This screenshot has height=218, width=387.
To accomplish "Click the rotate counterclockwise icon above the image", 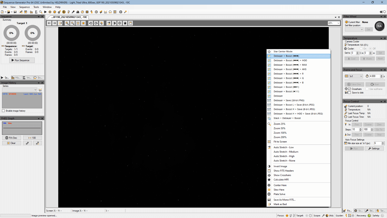I will (x=91, y=23).
